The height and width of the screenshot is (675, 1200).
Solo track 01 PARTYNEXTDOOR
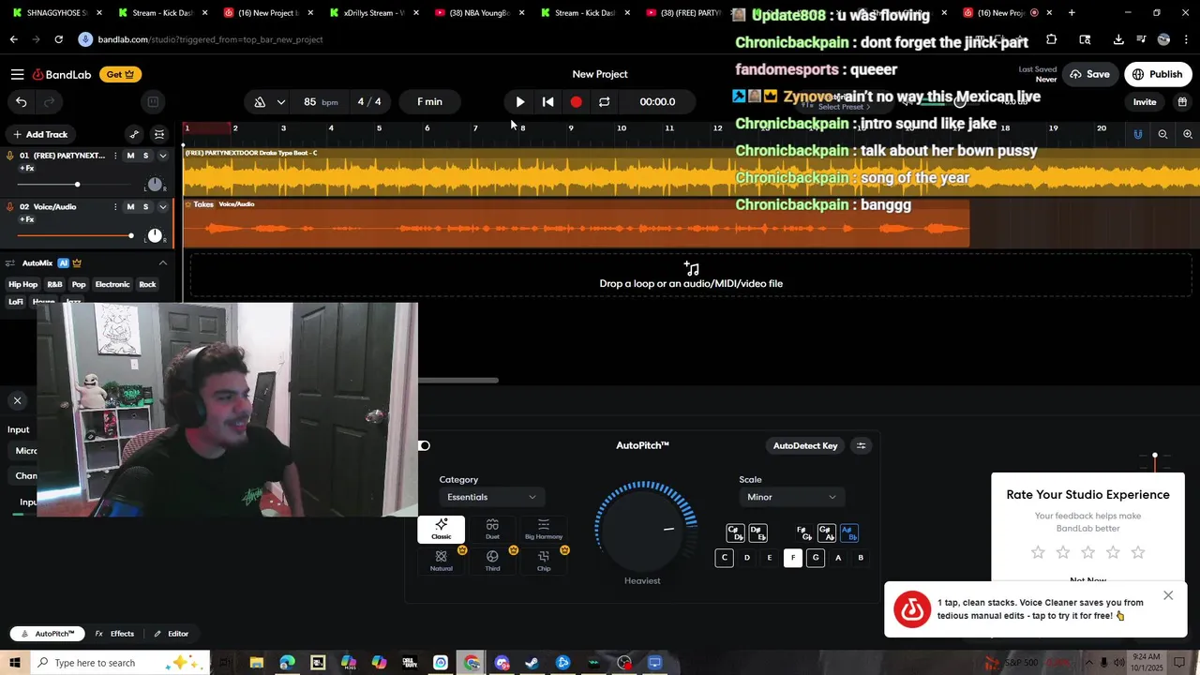pyautogui.click(x=145, y=156)
